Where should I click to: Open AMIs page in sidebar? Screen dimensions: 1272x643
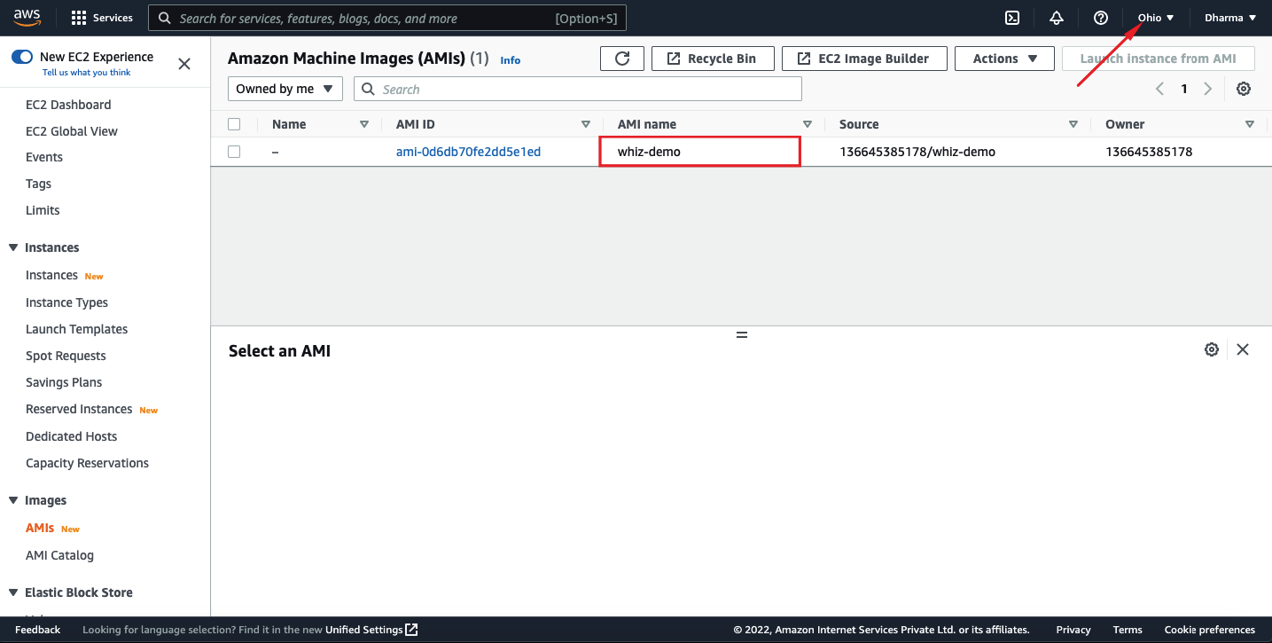click(40, 528)
